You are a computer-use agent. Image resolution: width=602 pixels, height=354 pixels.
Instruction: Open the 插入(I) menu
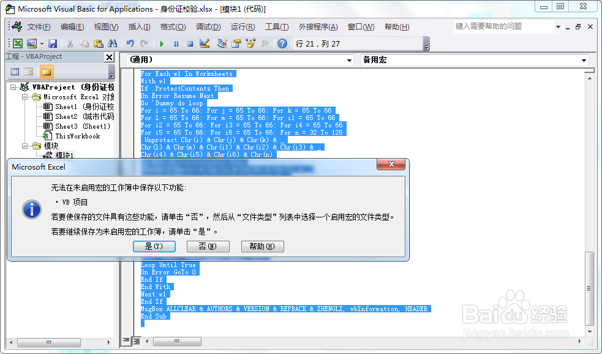pyautogui.click(x=139, y=27)
